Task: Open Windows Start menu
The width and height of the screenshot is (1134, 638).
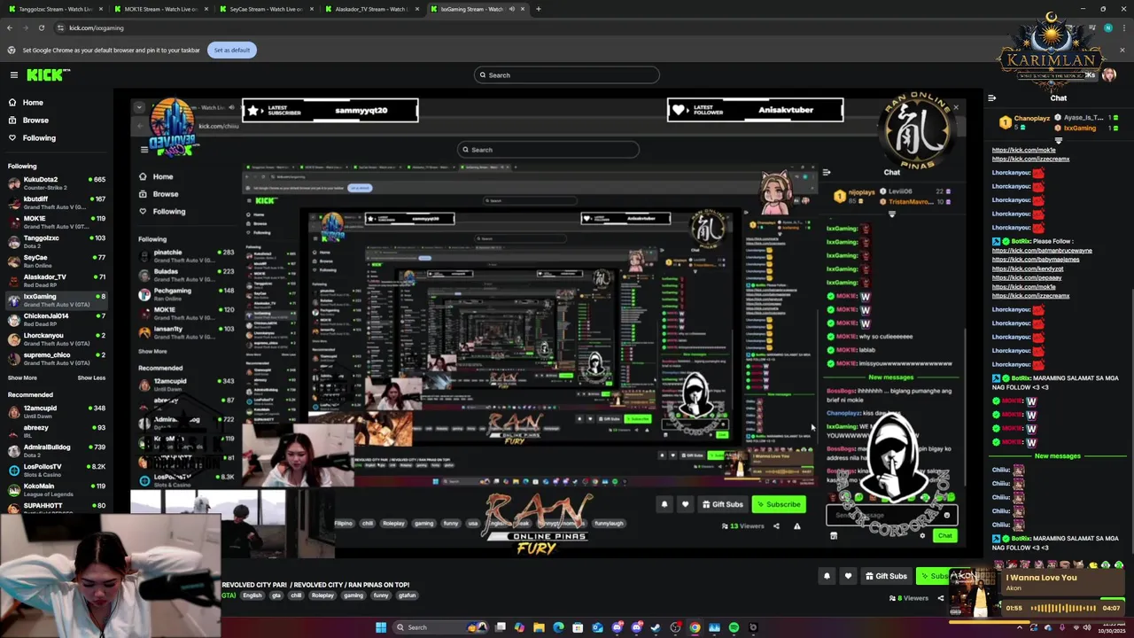Action: [x=381, y=627]
